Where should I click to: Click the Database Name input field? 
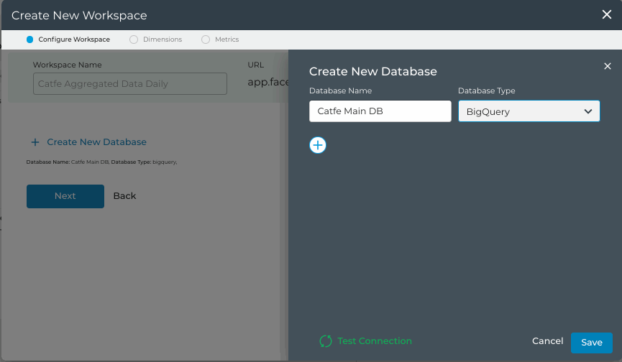pyautogui.click(x=380, y=111)
